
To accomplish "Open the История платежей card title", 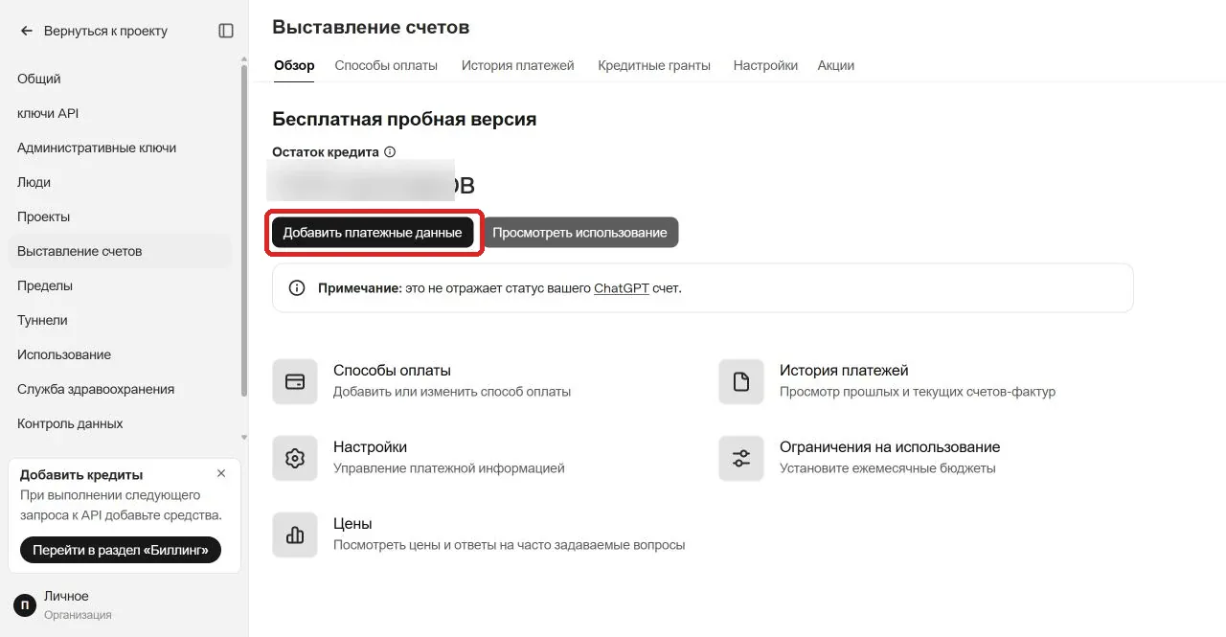I will click(x=844, y=370).
